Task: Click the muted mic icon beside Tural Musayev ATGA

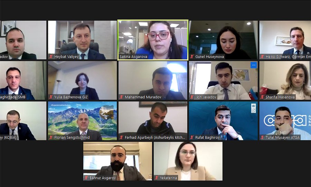Action: 262,137
